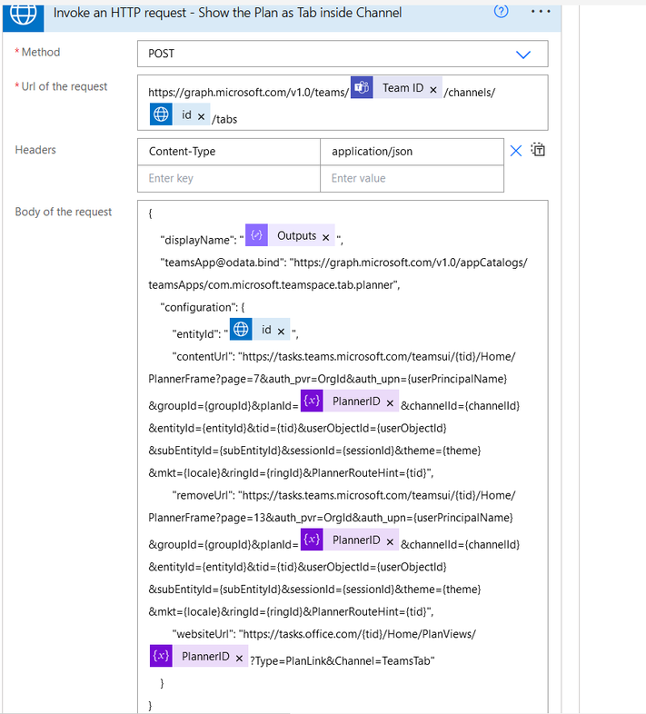Click PlannerFrame?page=7 line in body
The width and height of the screenshot is (646, 714).
coord(328,379)
